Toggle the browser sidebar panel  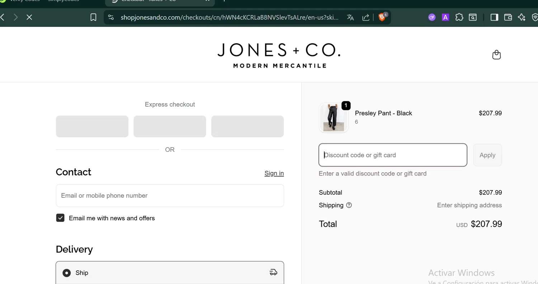pos(494,17)
